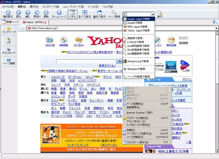Select 英辞郎で検索 from search list
The width and height of the screenshot is (219, 159).
point(139,38)
